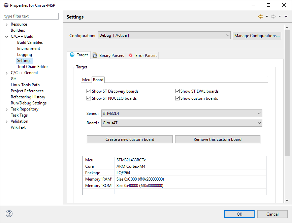The width and height of the screenshot is (292, 223).
Task: Select Project References tree item
Action: click(27, 91)
